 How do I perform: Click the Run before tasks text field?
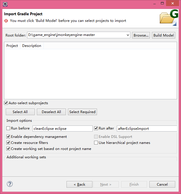62,128
